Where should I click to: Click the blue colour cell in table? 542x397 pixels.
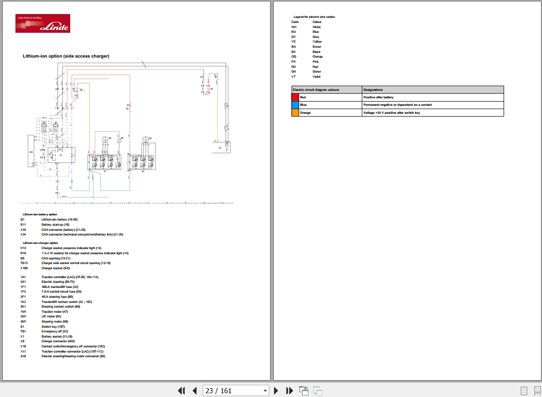295,105
